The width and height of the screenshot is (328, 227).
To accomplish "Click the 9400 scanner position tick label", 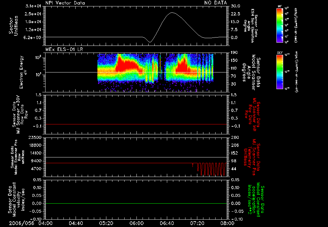I will point(36,161).
